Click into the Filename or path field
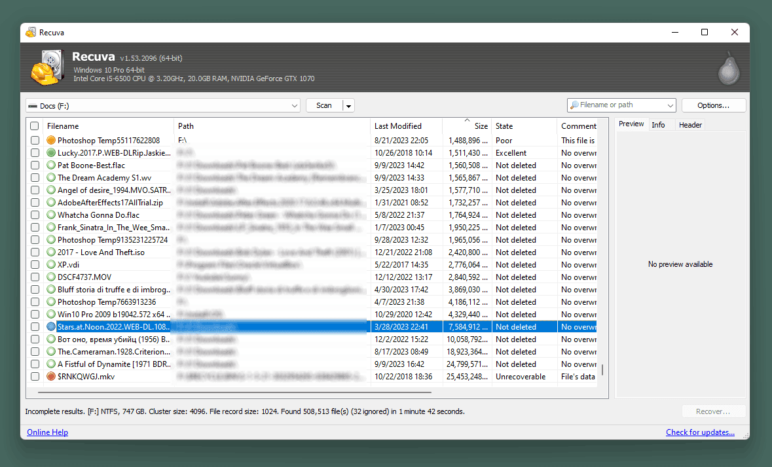 tap(621, 105)
